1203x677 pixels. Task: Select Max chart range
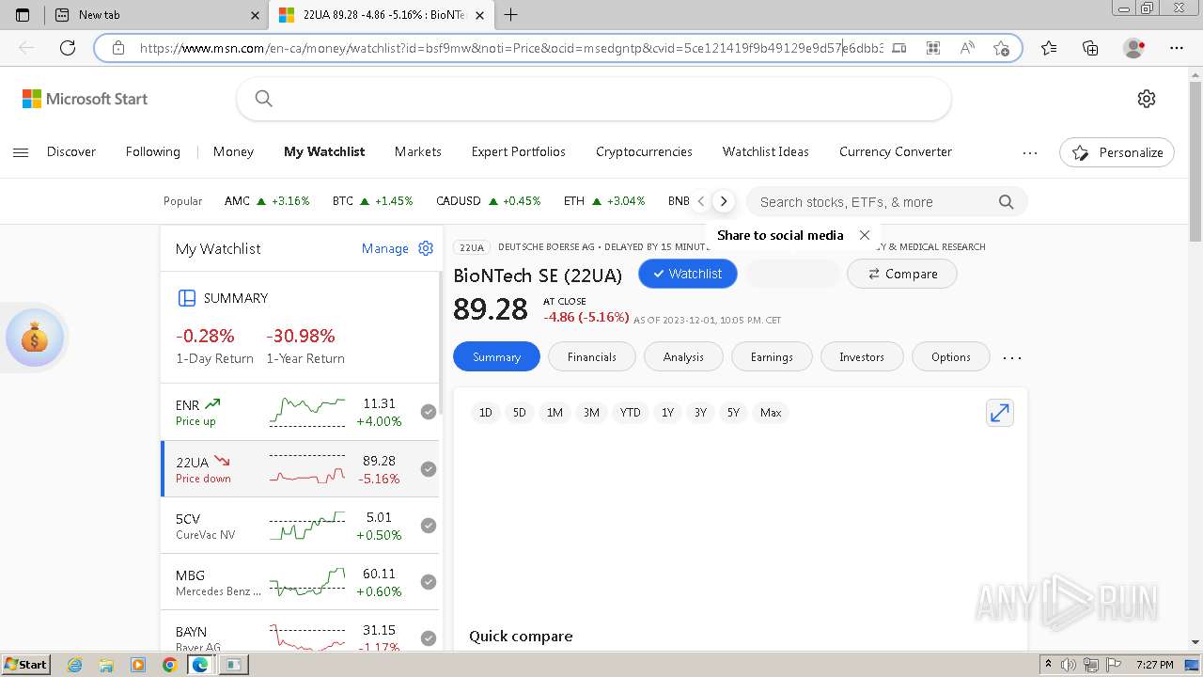click(x=771, y=413)
